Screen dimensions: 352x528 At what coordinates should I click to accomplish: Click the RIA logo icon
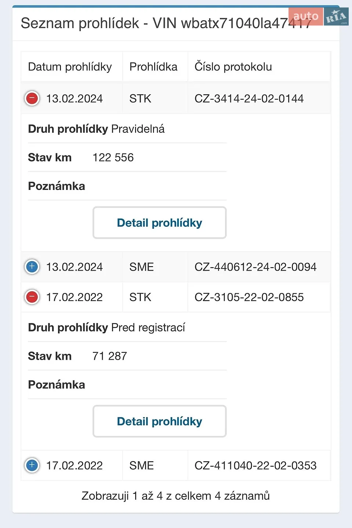336,16
